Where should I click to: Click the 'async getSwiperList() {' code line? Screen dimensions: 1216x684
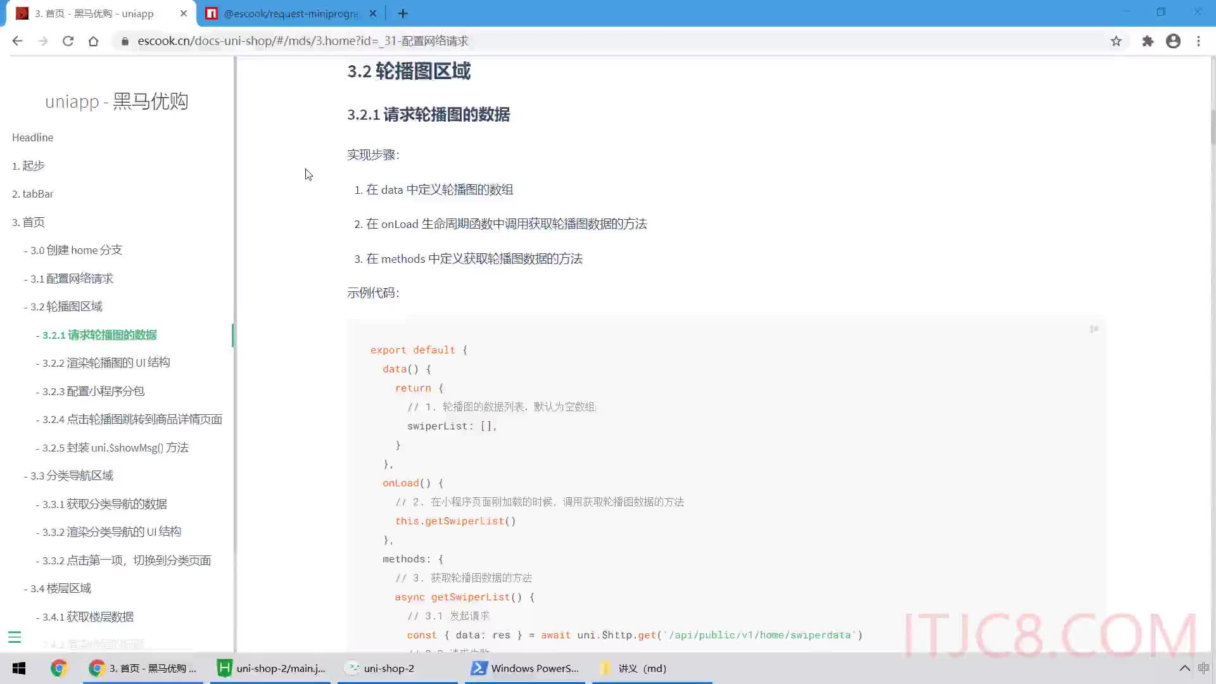tap(465, 597)
